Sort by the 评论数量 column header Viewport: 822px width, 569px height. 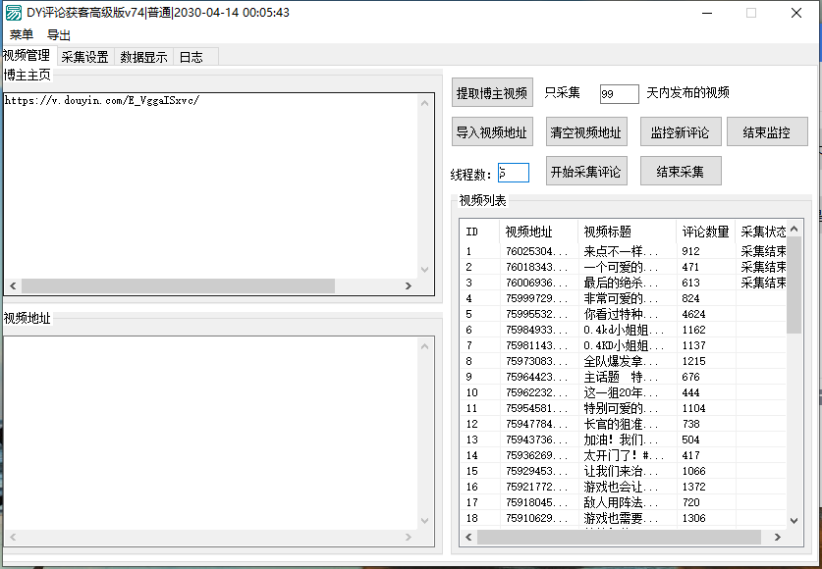(705, 232)
